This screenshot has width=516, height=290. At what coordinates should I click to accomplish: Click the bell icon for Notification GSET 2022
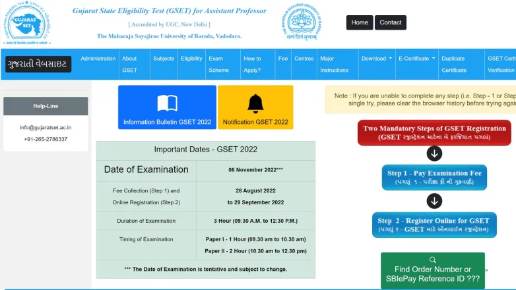tap(255, 103)
